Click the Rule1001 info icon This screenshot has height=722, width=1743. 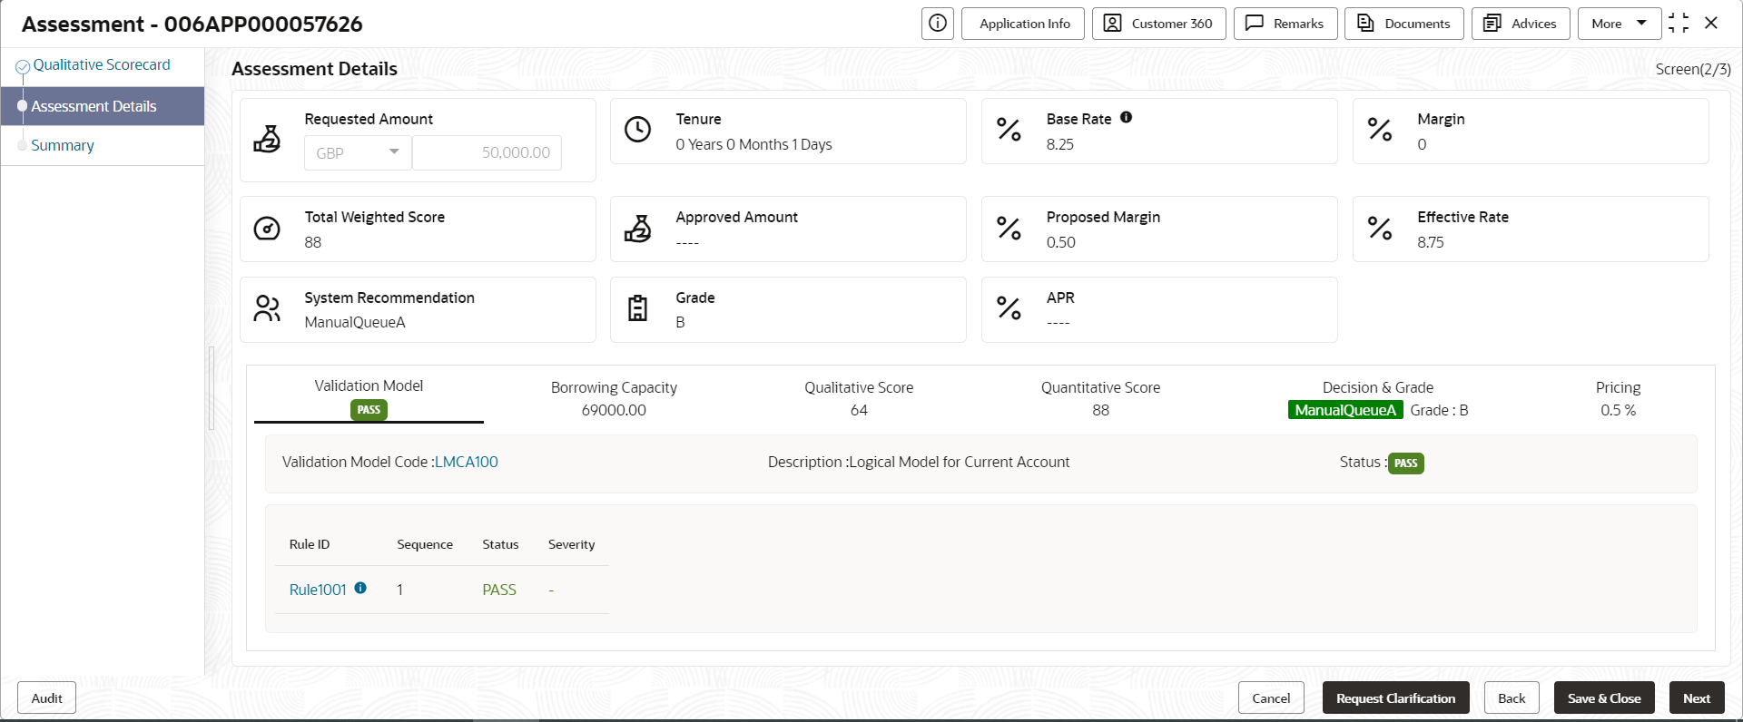coord(360,589)
